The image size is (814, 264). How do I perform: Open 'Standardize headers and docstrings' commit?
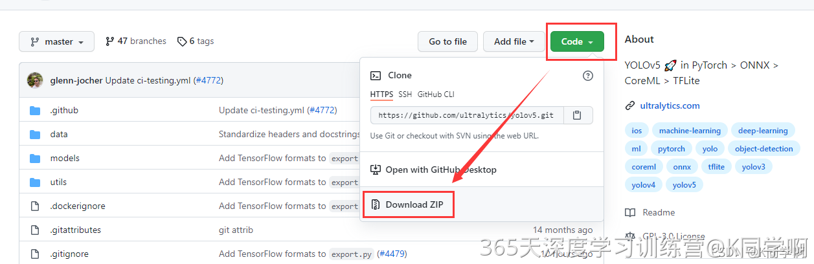click(x=289, y=135)
